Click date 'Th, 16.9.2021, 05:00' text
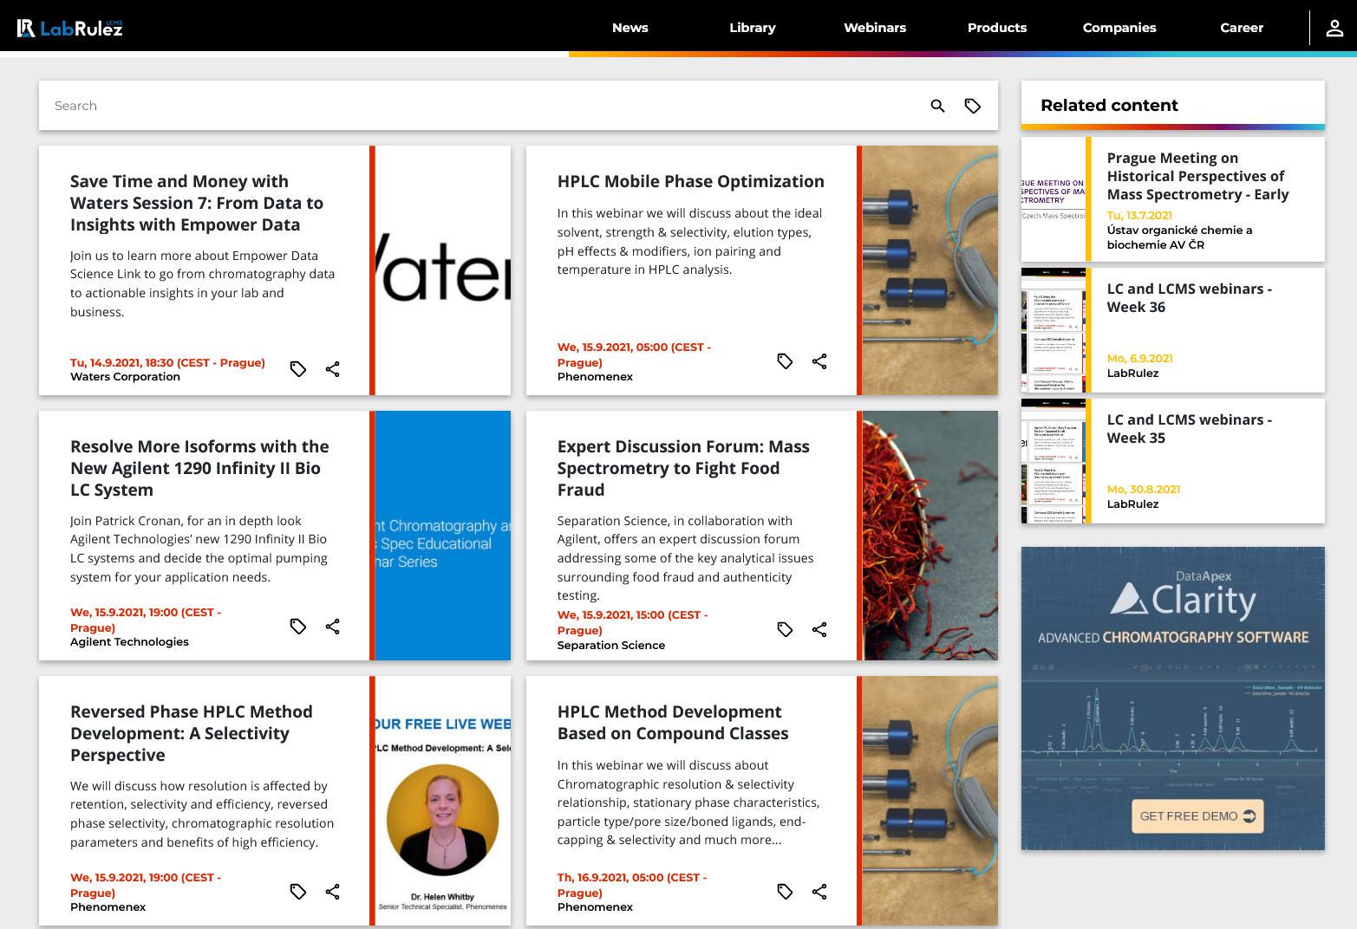The image size is (1357, 929). point(632,885)
